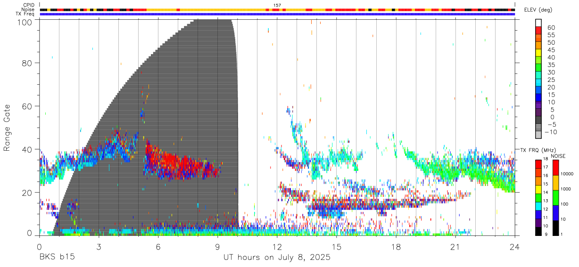The image size is (579, 267).
Task: Select the 100 tick on the Range Gate axis
Action: [x=26, y=22]
